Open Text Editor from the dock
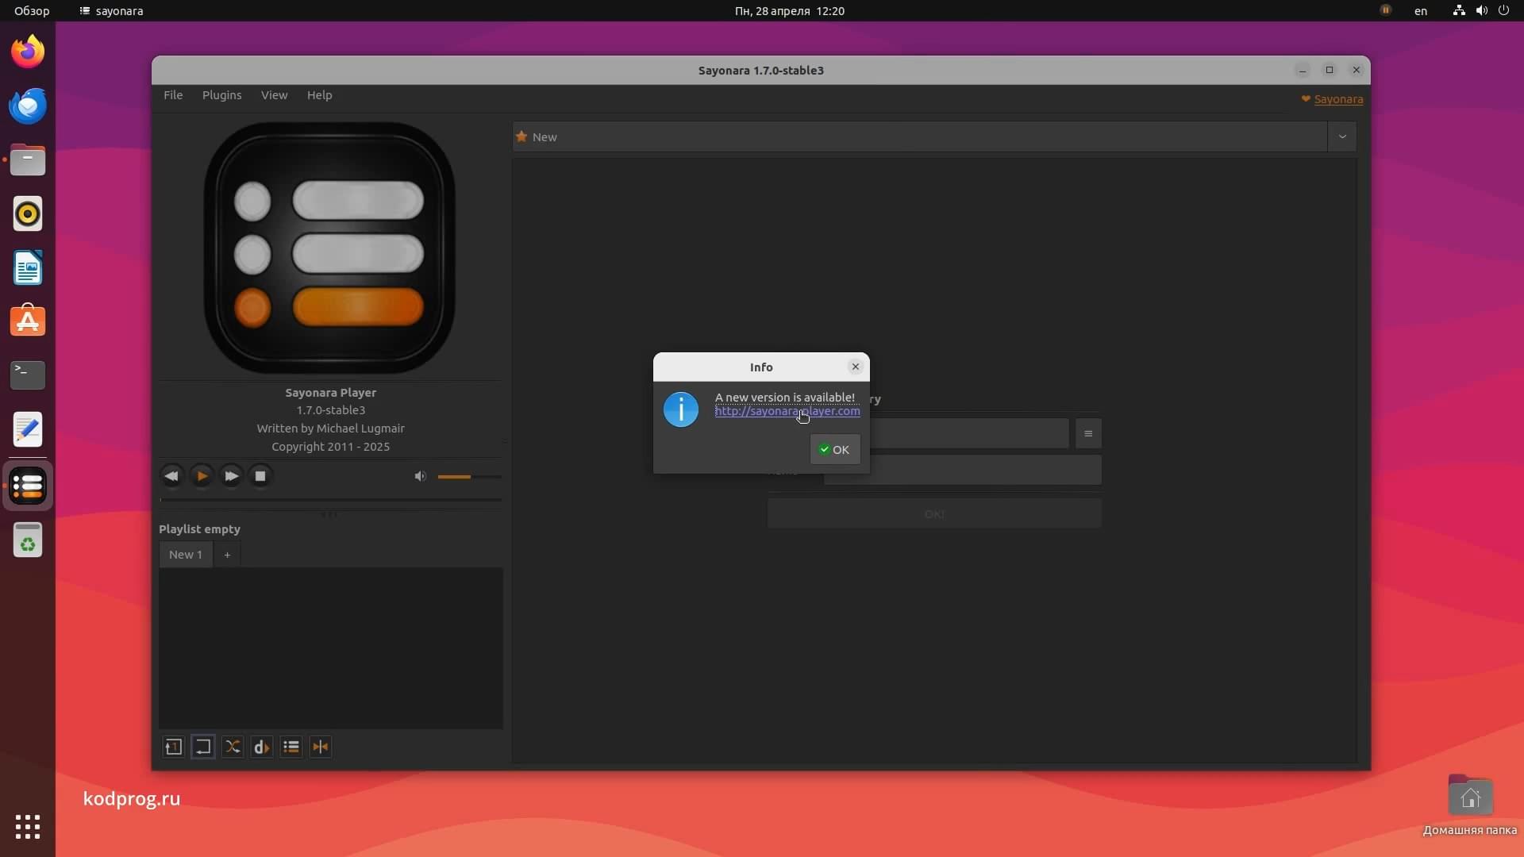Viewport: 1524px width, 857px height. point(28,429)
